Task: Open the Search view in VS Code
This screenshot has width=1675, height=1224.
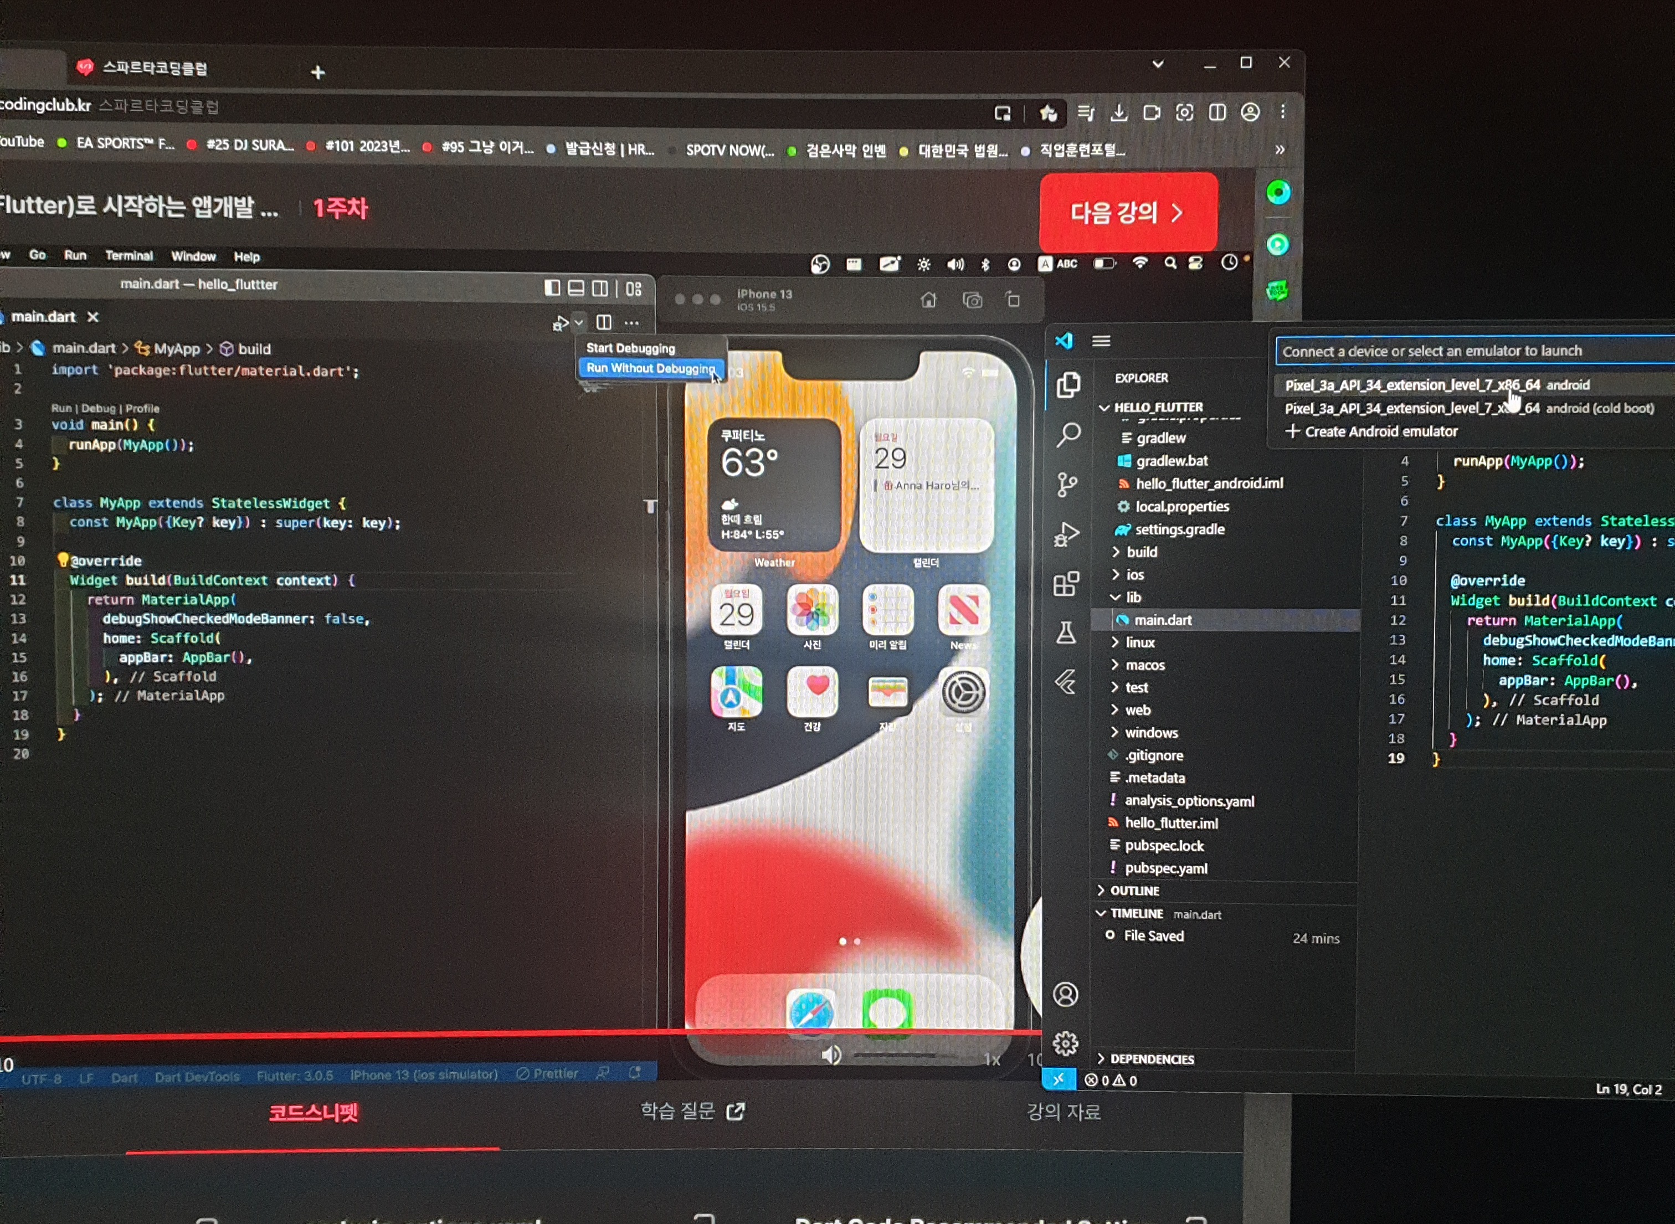Action: click(x=1067, y=434)
